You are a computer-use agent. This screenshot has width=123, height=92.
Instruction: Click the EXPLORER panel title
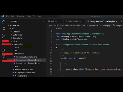(13, 21)
